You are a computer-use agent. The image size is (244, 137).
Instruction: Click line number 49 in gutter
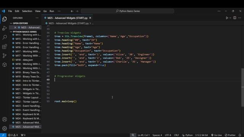[48, 80]
